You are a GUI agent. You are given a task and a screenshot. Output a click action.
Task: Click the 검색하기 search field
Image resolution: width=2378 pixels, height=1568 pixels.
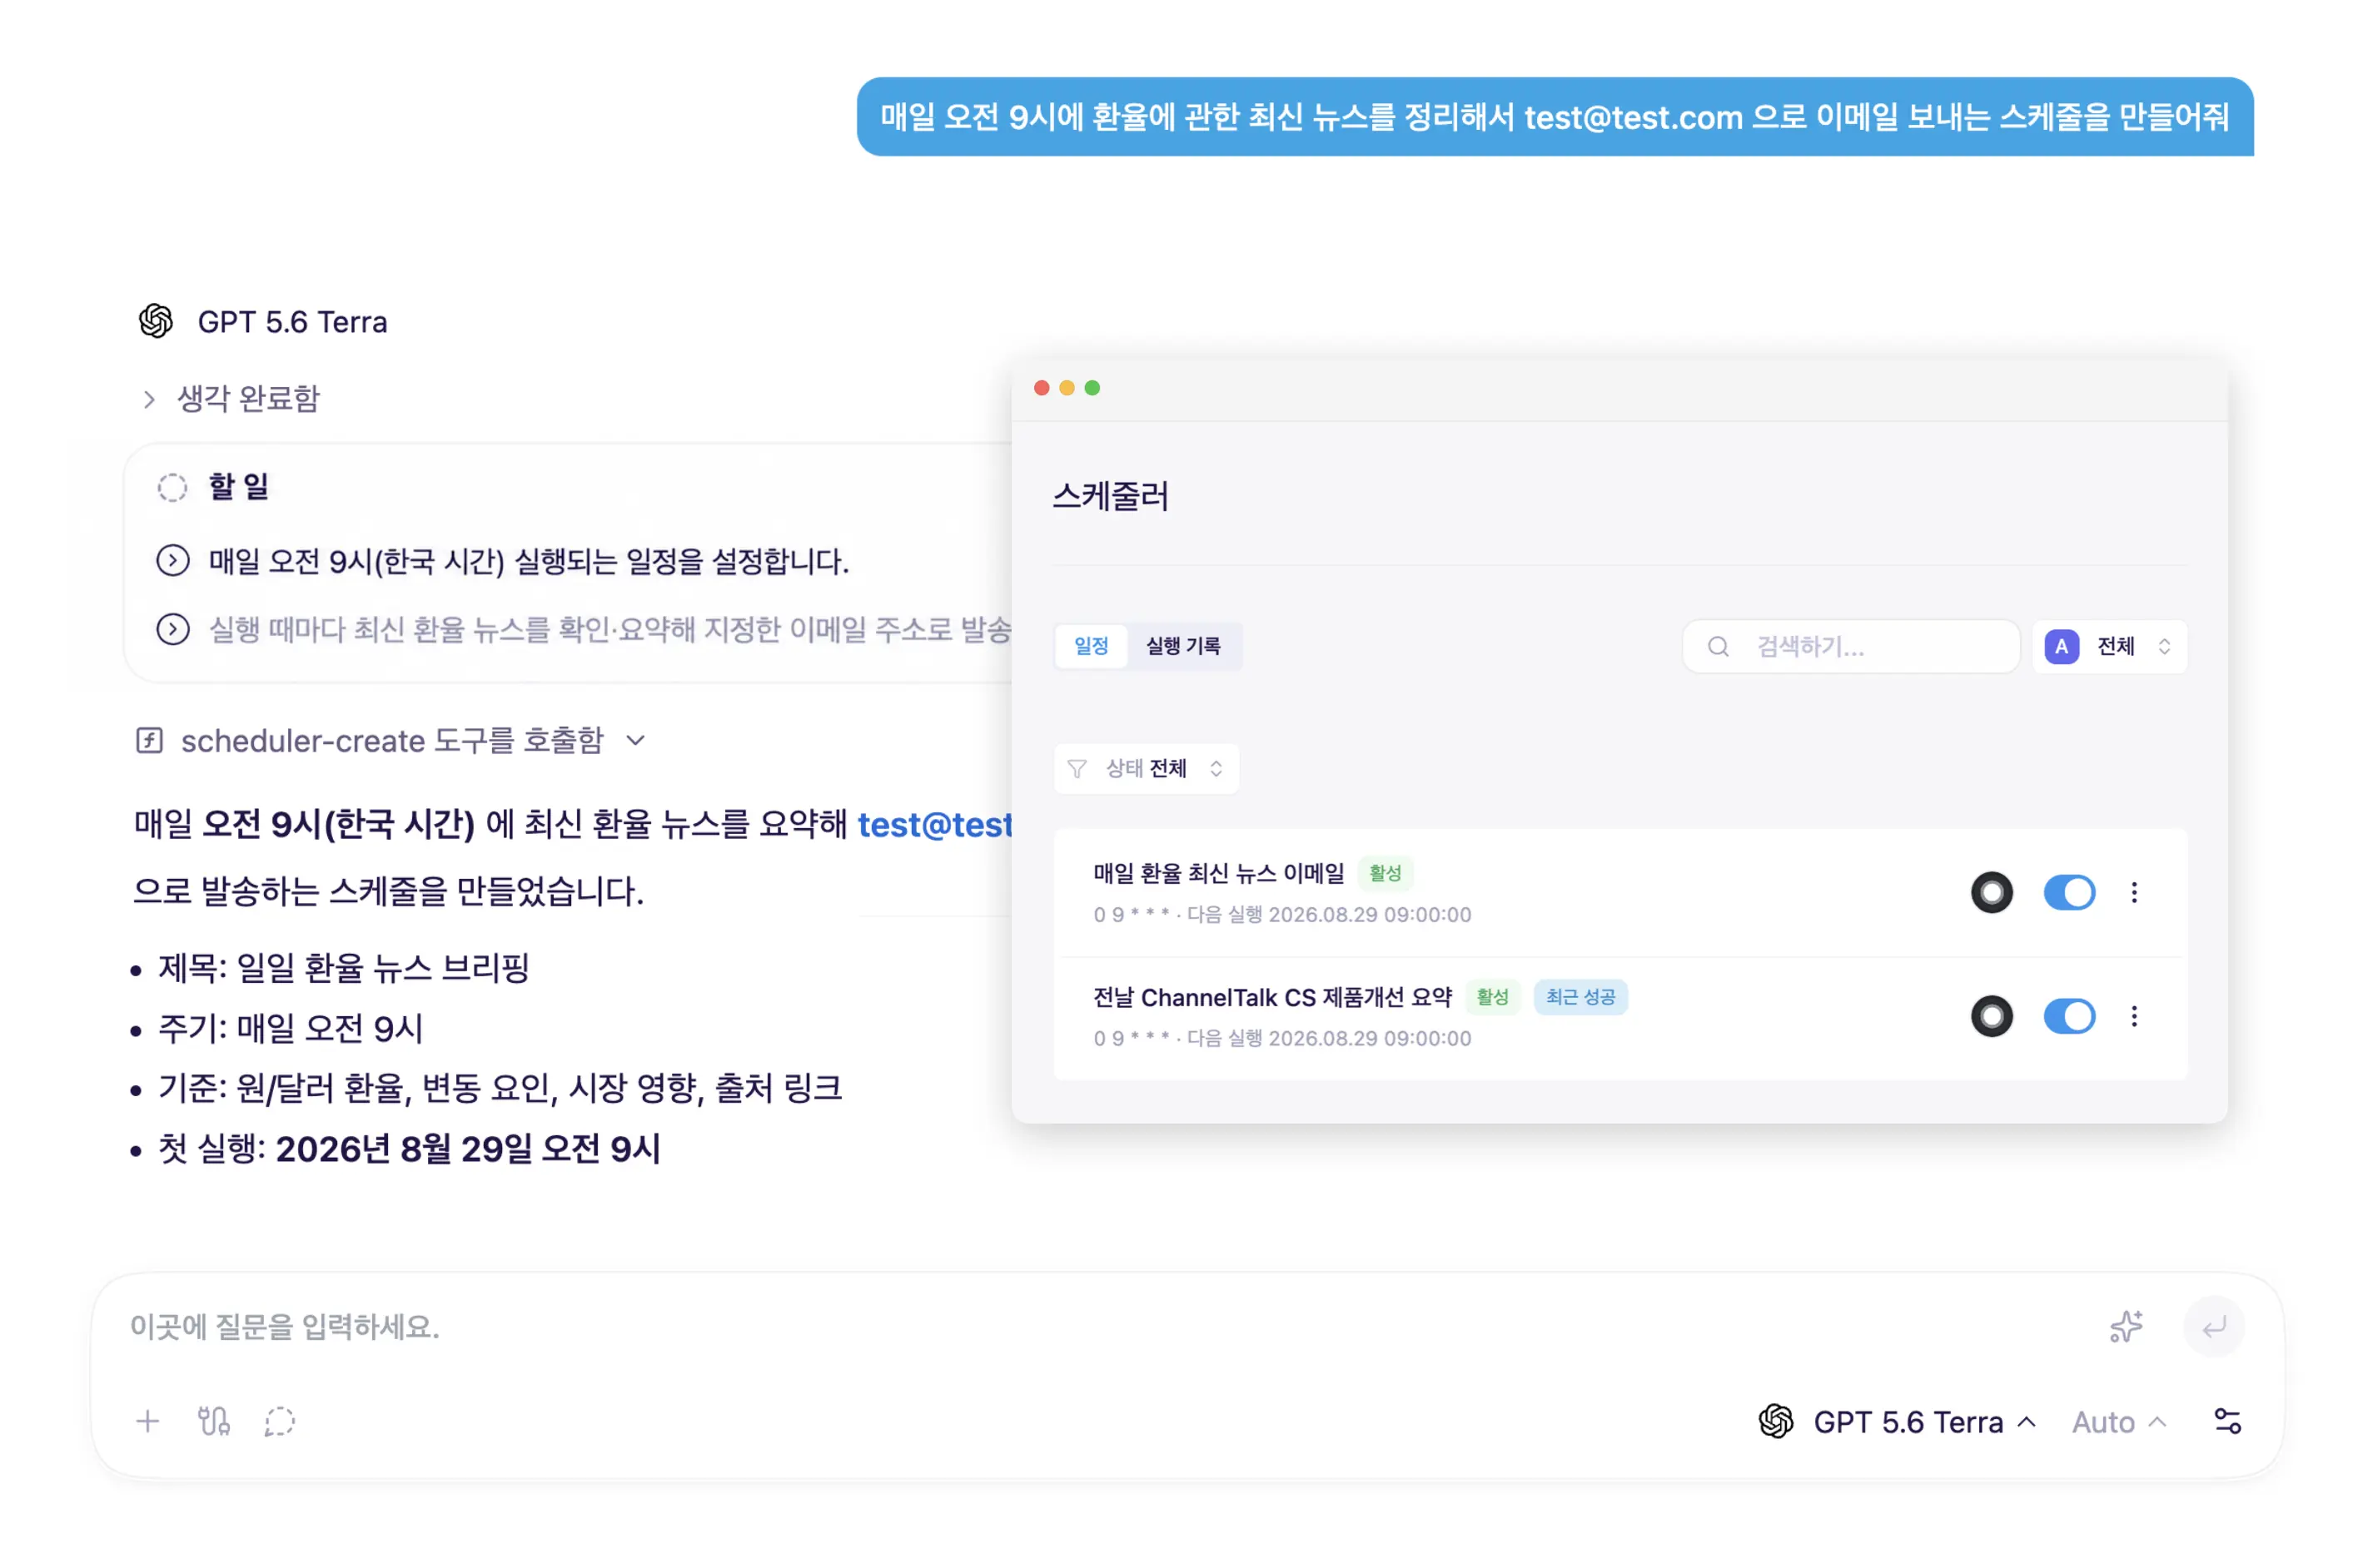click(1850, 646)
